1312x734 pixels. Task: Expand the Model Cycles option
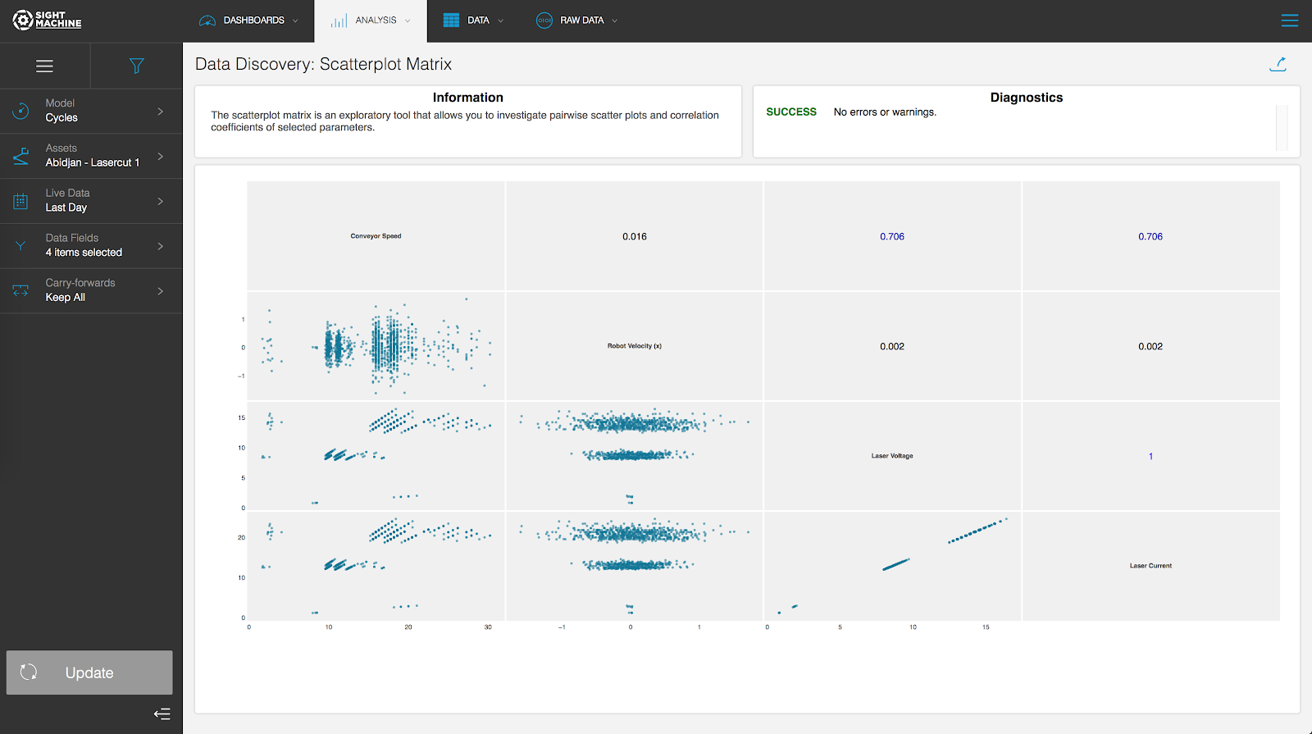(x=91, y=111)
